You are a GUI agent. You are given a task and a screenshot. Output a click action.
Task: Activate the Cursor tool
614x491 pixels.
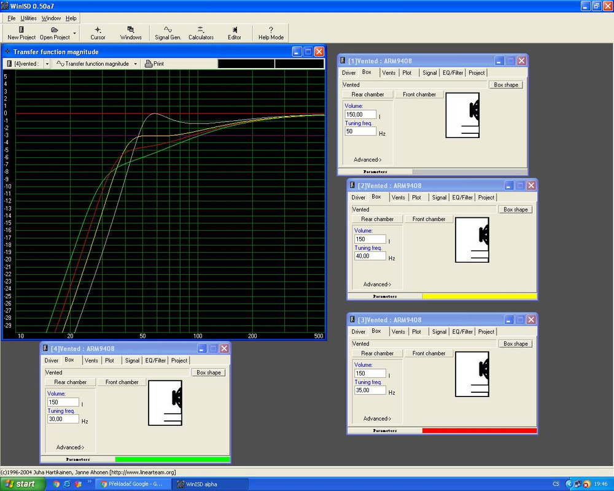[x=98, y=33]
